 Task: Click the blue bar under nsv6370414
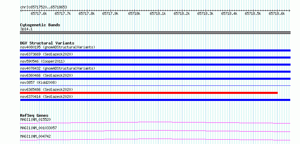pos(155,100)
